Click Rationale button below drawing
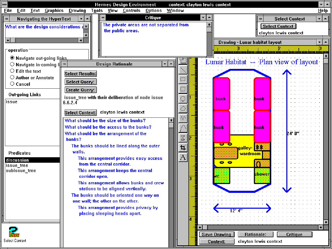Screen dimensions: 332x249 256,234
